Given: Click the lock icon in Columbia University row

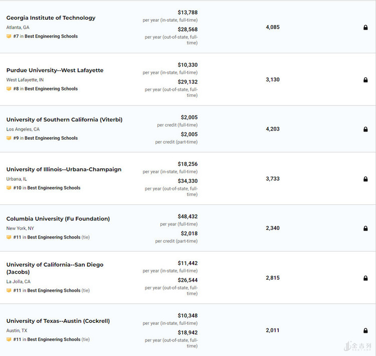Looking at the screenshot, I should point(365,228).
